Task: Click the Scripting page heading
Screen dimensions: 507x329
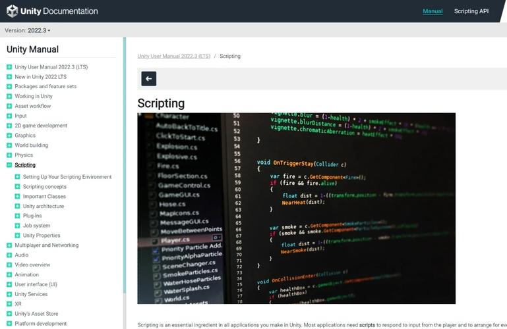Action: pos(161,103)
